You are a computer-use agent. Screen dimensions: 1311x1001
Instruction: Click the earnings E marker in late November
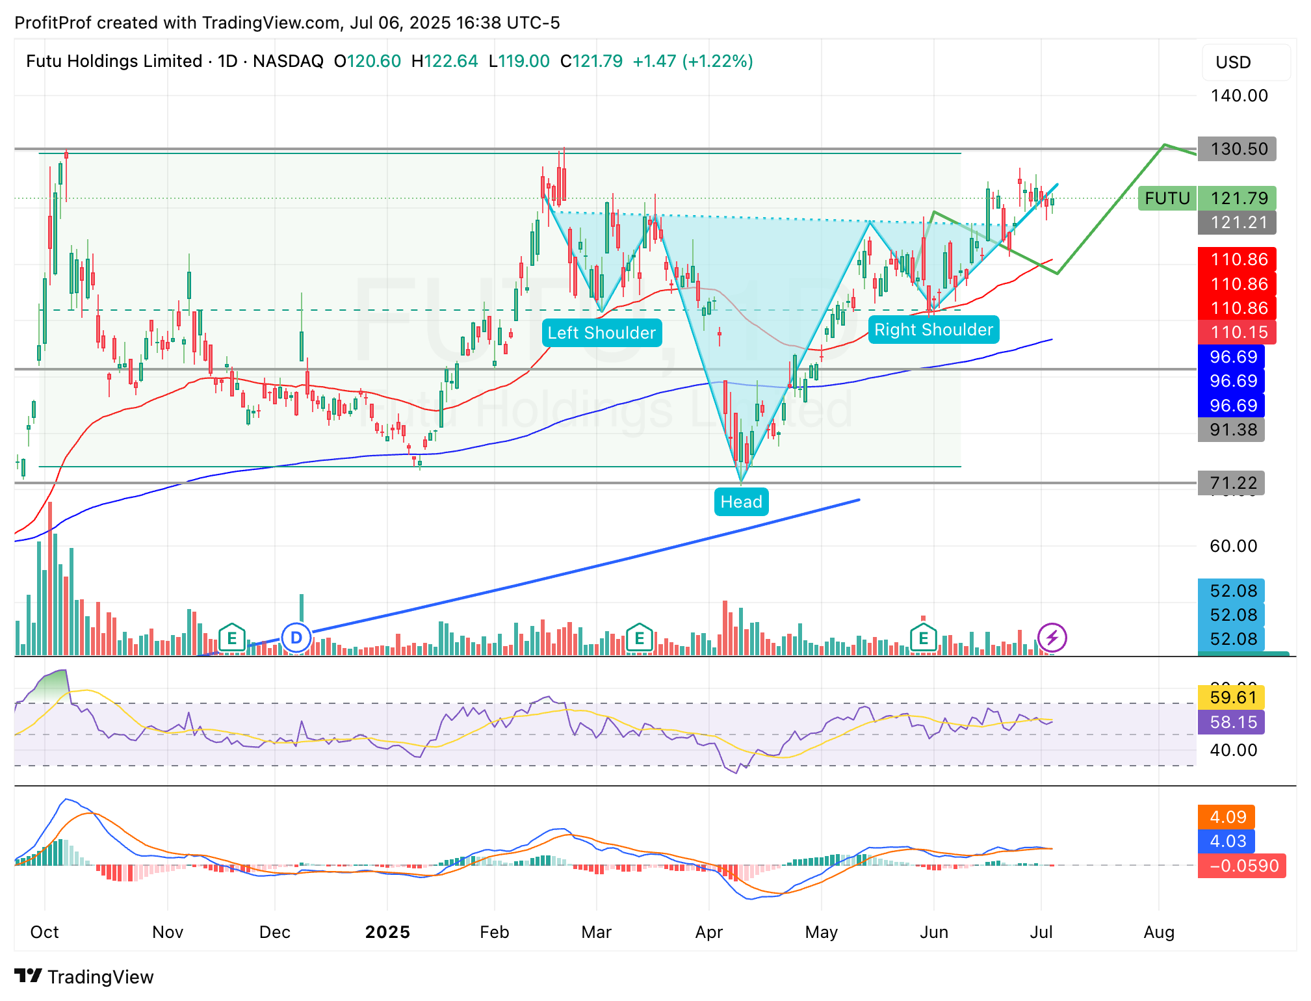232,638
